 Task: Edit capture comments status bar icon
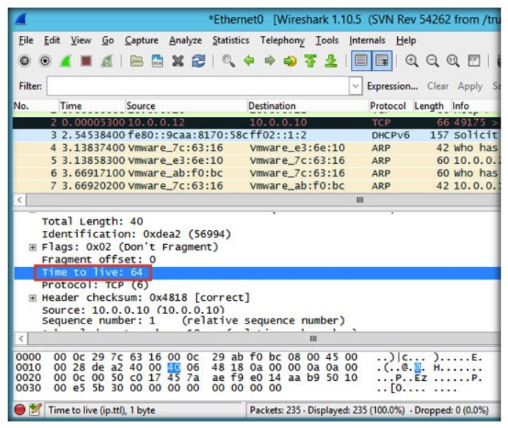pyautogui.click(x=35, y=410)
